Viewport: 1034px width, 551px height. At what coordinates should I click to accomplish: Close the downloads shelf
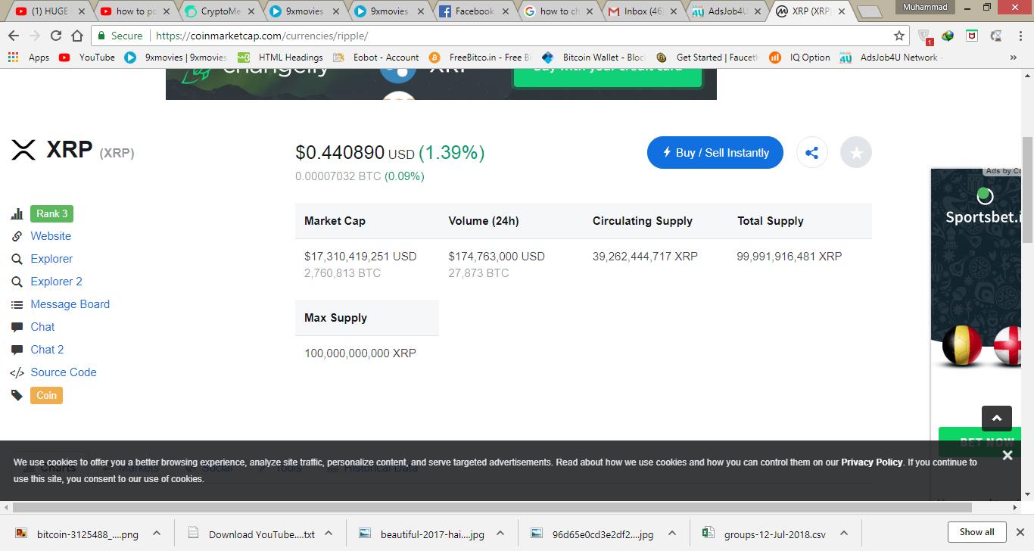tap(1019, 532)
